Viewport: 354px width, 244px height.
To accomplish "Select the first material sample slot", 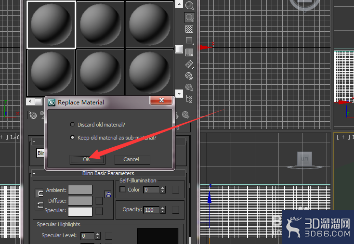I will [51, 25].
